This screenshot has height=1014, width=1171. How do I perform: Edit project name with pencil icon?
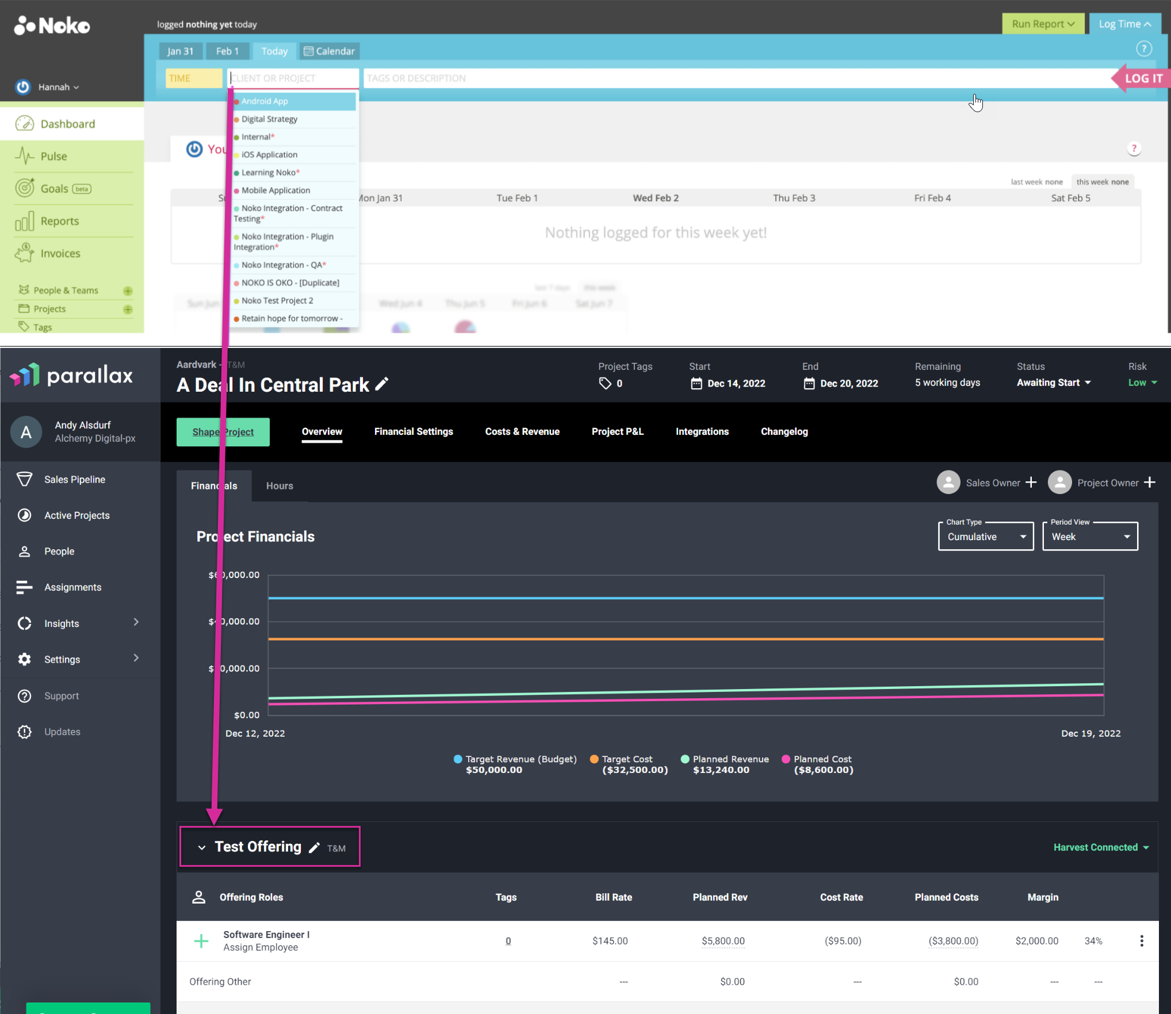click(x=382, y=384)
